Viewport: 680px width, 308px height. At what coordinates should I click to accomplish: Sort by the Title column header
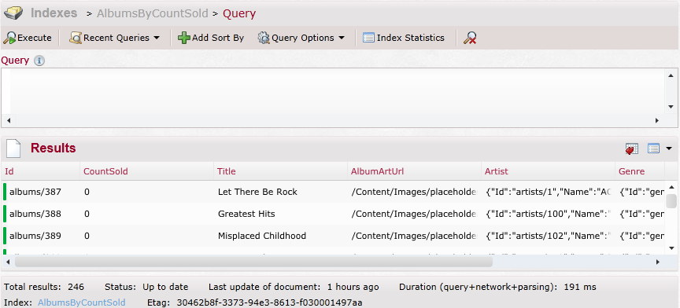(227, 171)
